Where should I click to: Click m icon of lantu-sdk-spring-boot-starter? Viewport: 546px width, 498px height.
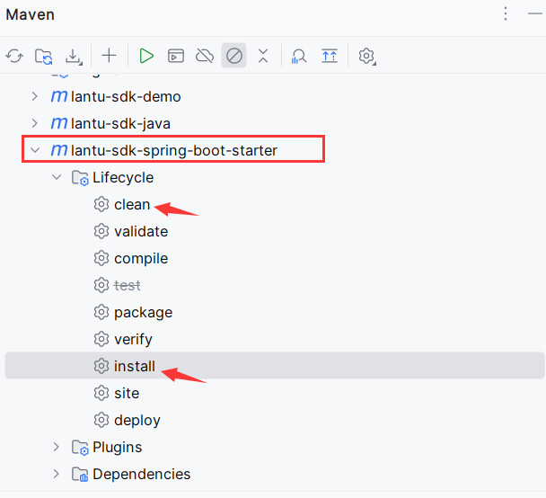click(x=59, y=150)
